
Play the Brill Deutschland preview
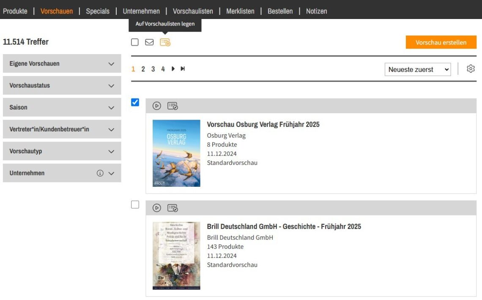click(x=157, y=208)
